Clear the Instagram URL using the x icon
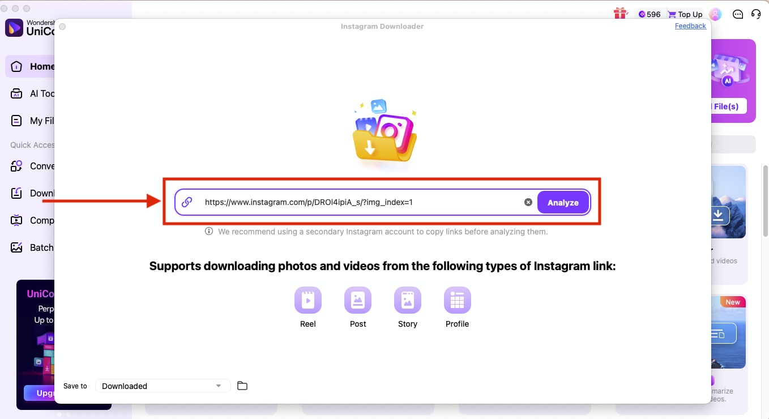This screenshot has width=769, height=419. point(528,202)
